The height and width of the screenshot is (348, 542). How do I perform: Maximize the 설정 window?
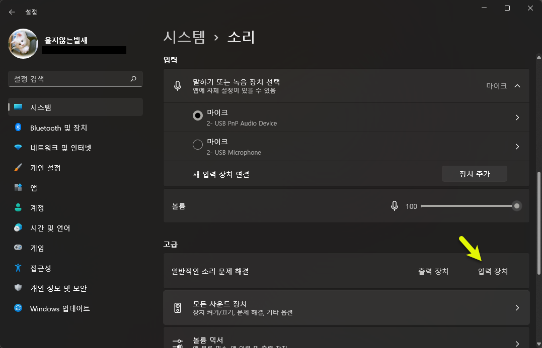point(507,8)
